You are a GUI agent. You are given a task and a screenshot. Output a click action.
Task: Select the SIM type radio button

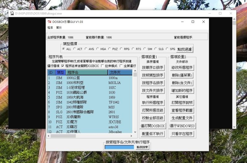click(x=145, y=49)
